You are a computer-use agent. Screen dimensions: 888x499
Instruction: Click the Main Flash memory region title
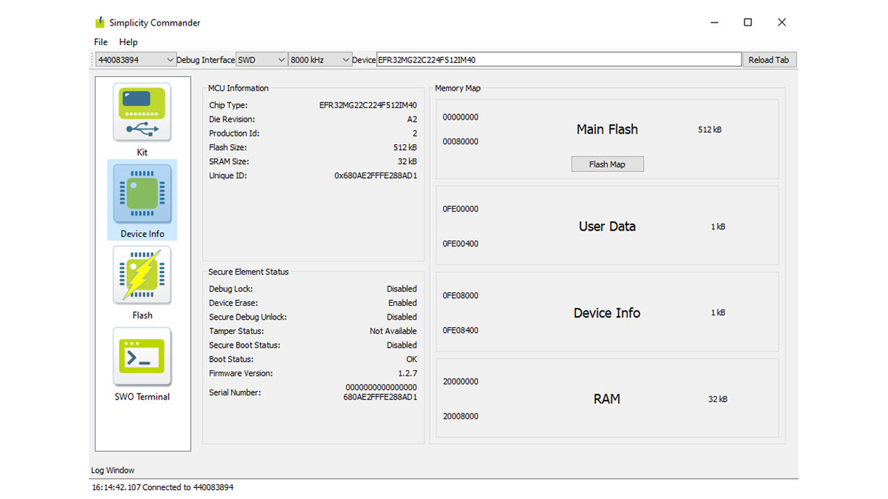click(x=607, y=130)
